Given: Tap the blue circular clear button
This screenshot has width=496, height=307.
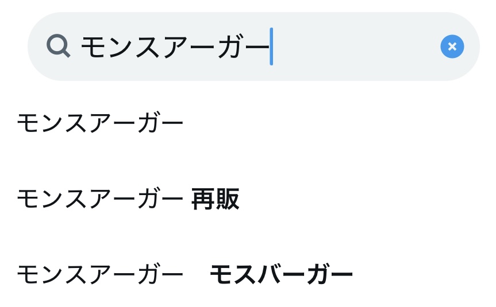Looking at the screenshot, I should click(x=452, y=46).
